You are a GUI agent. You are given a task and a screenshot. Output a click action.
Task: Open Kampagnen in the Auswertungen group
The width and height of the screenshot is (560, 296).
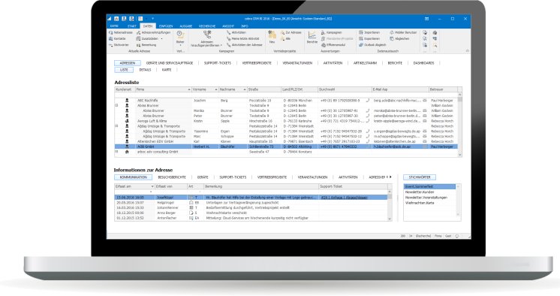point(332,32)
